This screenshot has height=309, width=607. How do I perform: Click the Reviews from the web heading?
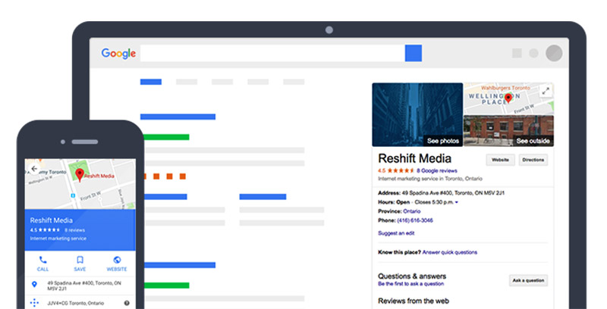tap(414, 301)
